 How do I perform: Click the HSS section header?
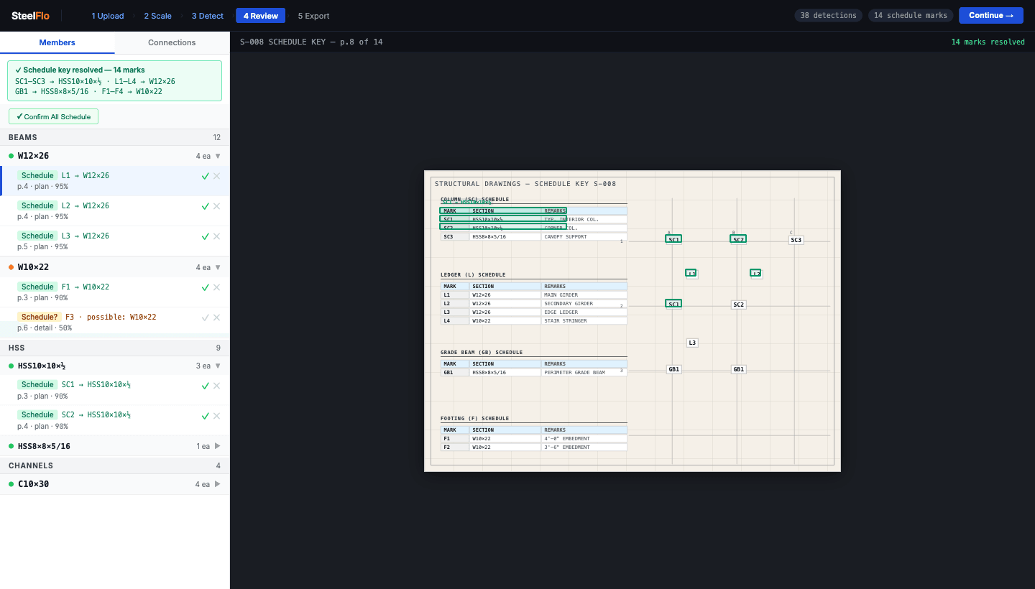click(115, 348)
